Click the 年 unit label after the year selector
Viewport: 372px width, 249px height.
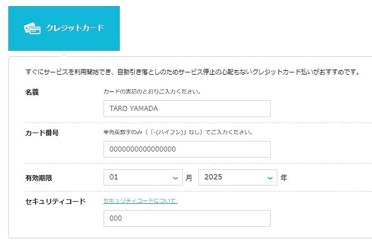284,178
